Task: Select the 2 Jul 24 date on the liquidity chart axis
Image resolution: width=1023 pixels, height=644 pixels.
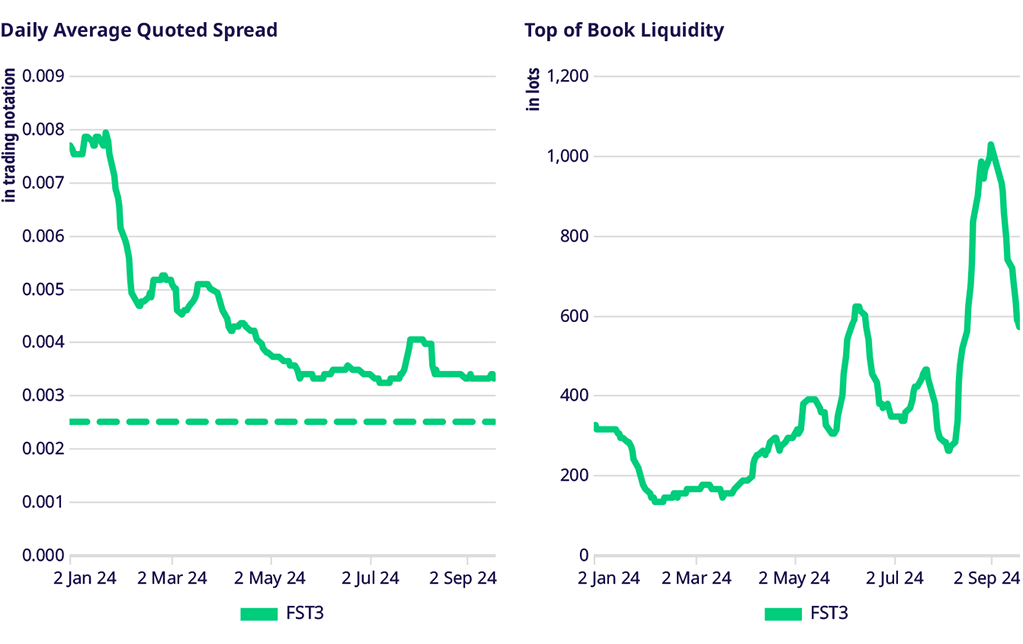Action: [x=895, y=578]
